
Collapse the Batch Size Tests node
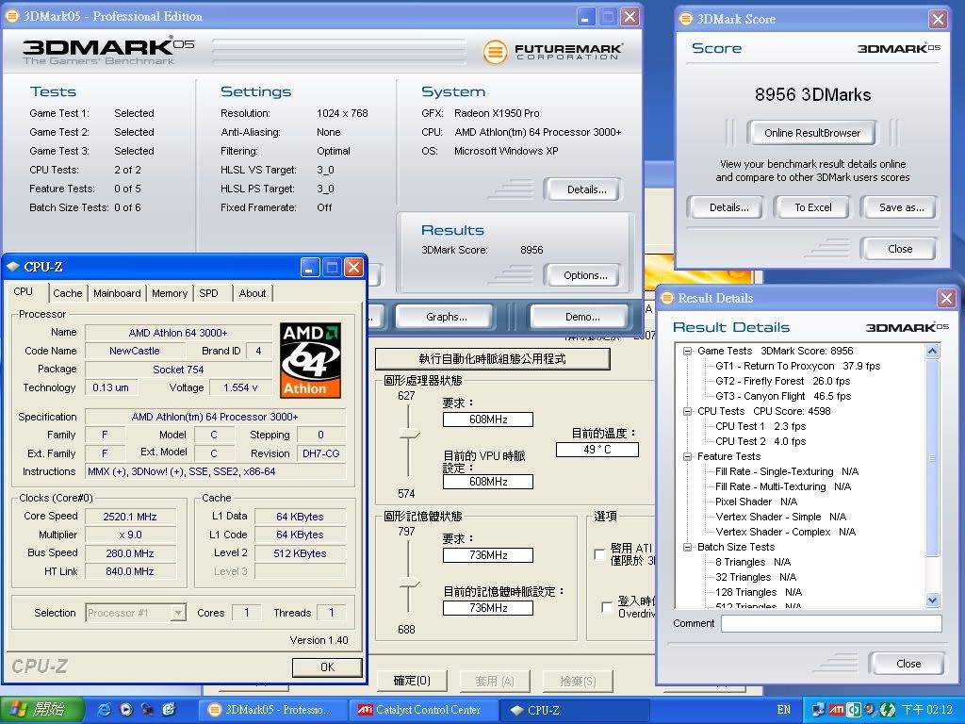(689, 547)
